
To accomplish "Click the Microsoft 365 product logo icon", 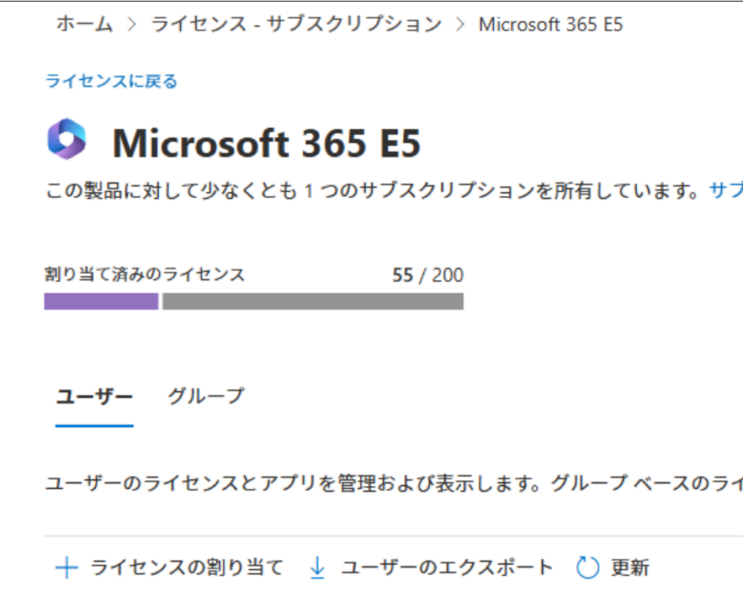I will pos(67,139).
